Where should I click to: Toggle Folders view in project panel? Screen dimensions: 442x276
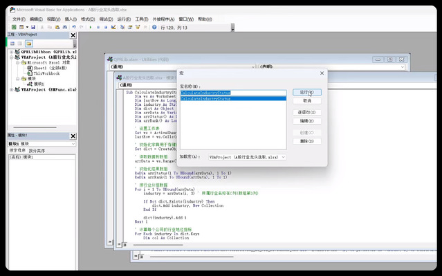coord(29,44)
